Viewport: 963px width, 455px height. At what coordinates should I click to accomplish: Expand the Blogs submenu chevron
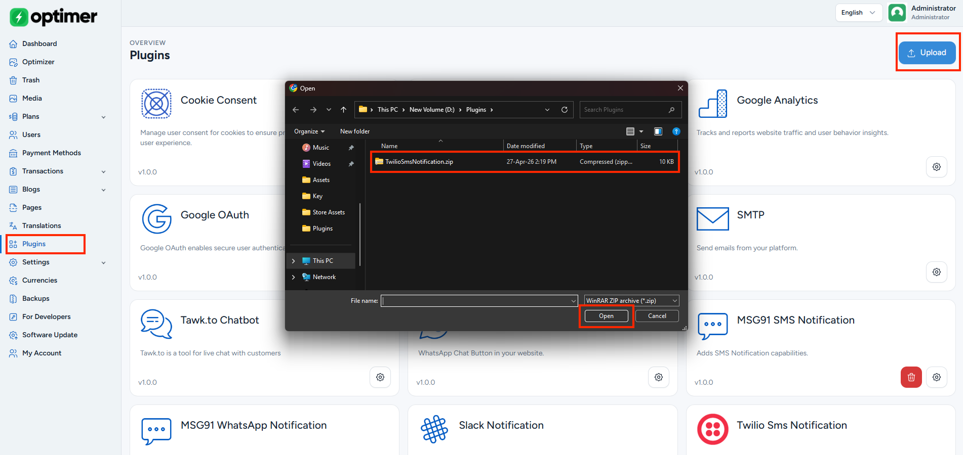coord(104,190)
